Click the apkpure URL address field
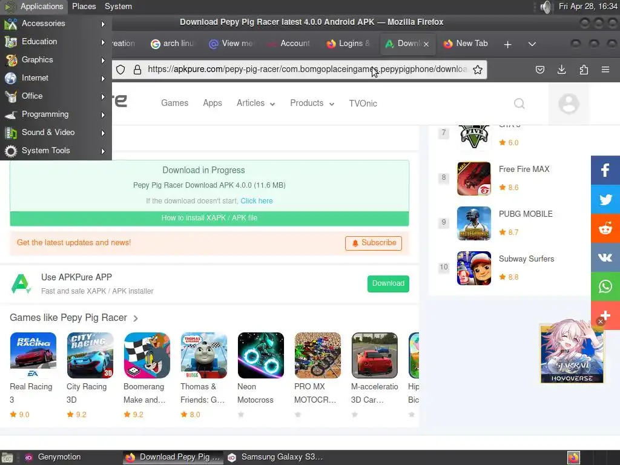620x465 pixels. 307,70
